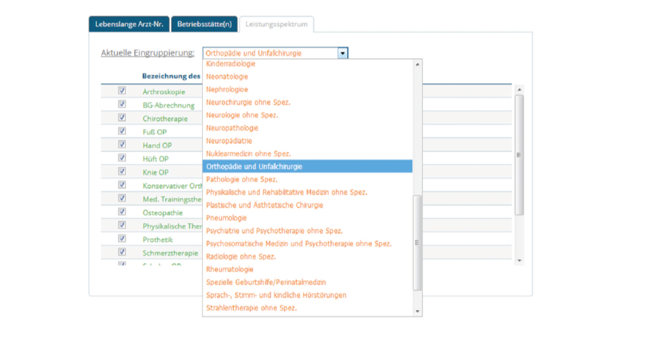
Task: Disable the Osteopathie checkbox
Action: click(122, 212)
